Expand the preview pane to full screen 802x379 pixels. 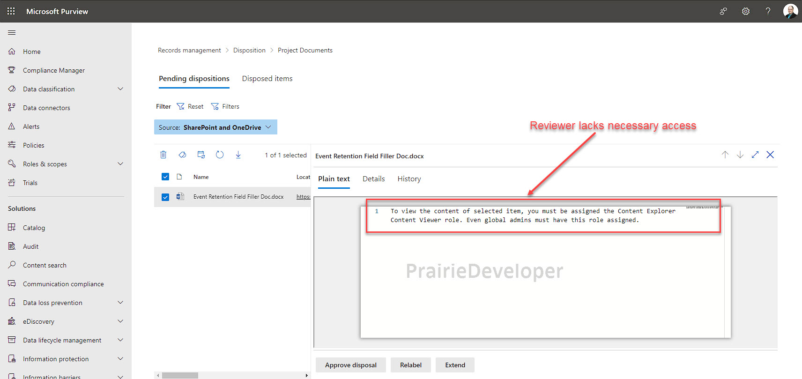[755, 155]
